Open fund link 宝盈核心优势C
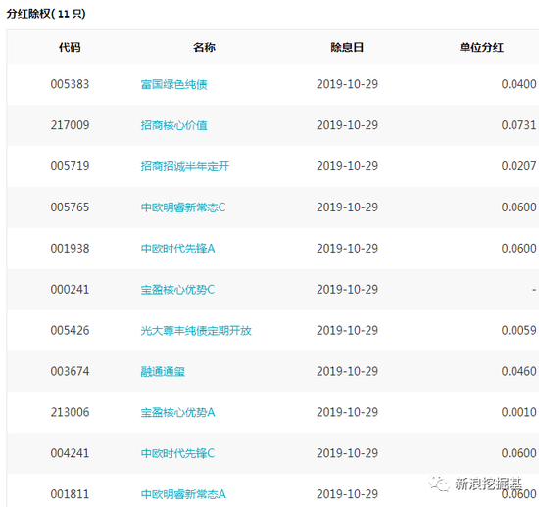The height and width of the screenshot is (507, 539). pos(177,290)
